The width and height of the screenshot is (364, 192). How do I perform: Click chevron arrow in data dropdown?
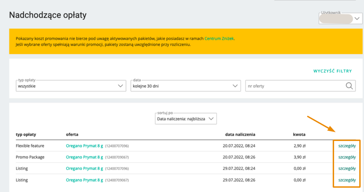[x=235, y=86]
